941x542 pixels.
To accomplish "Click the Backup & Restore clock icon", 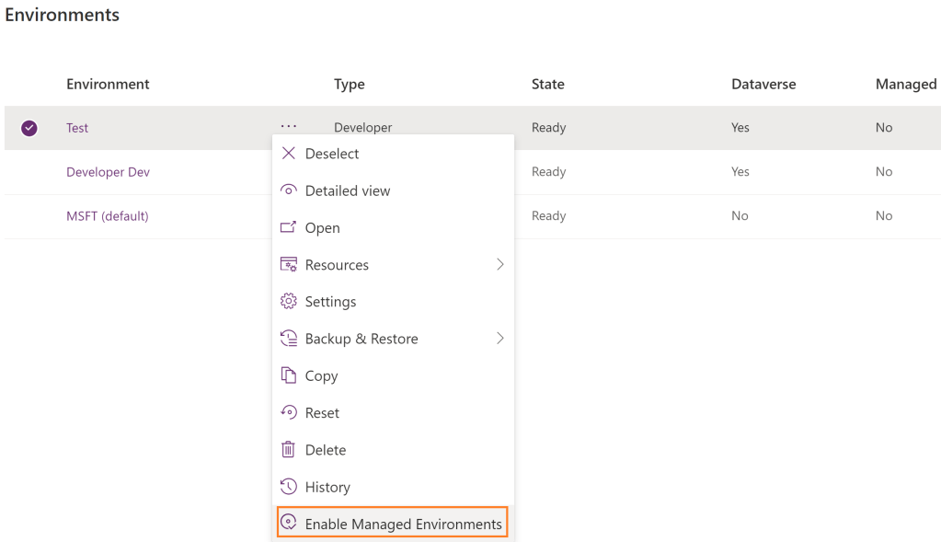I will tap(288, 339).
